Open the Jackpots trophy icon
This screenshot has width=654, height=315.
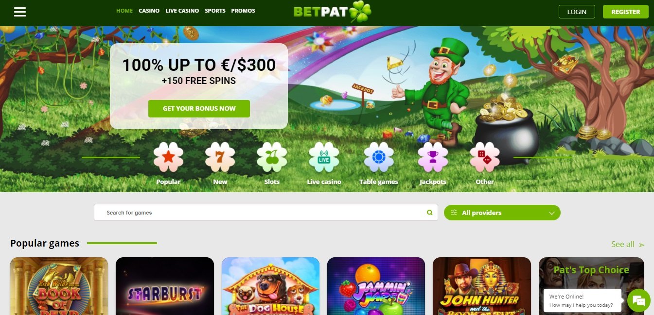[x=433, y=157]
